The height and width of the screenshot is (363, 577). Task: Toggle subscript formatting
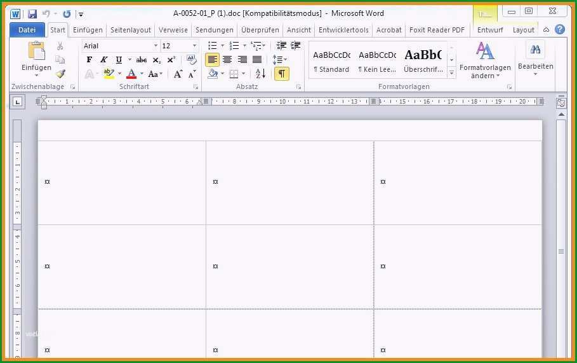(156, 60)
